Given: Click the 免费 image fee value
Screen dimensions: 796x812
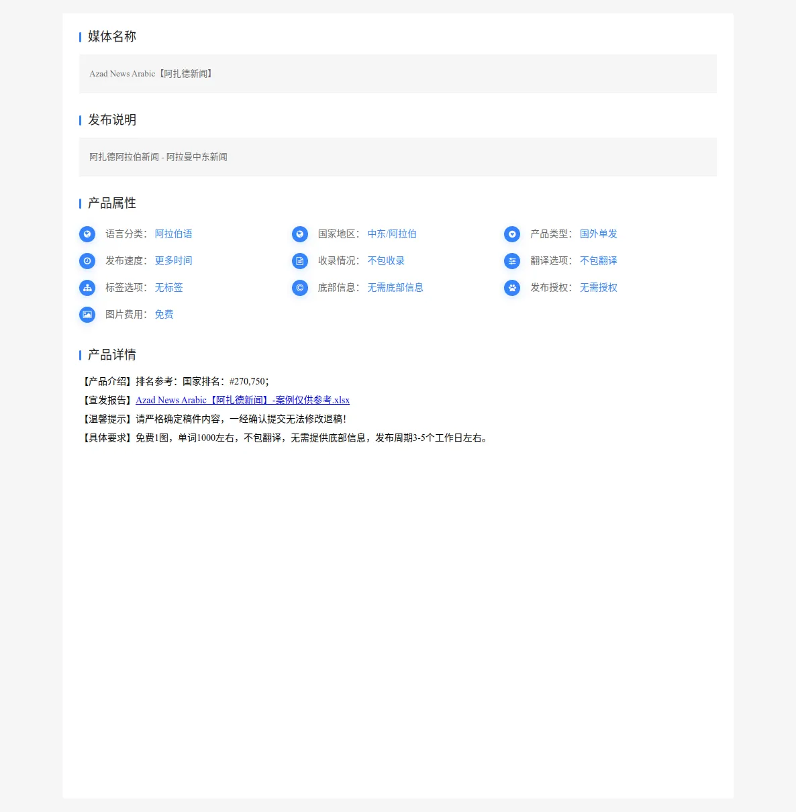Looking at the screenshot, I should (164, 315).
